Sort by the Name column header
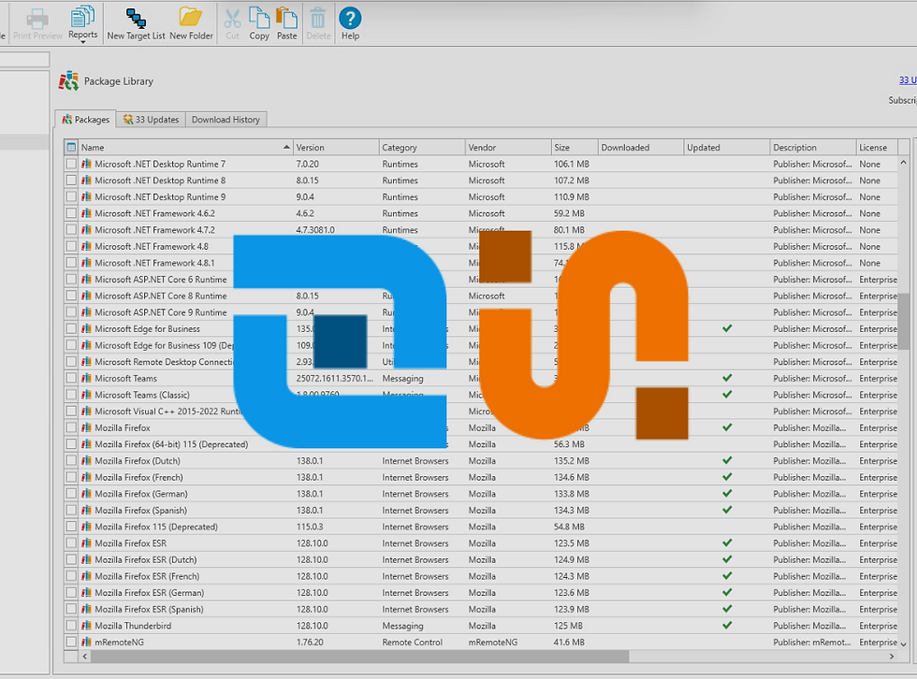The image size is (917, 679). (185, 147)
